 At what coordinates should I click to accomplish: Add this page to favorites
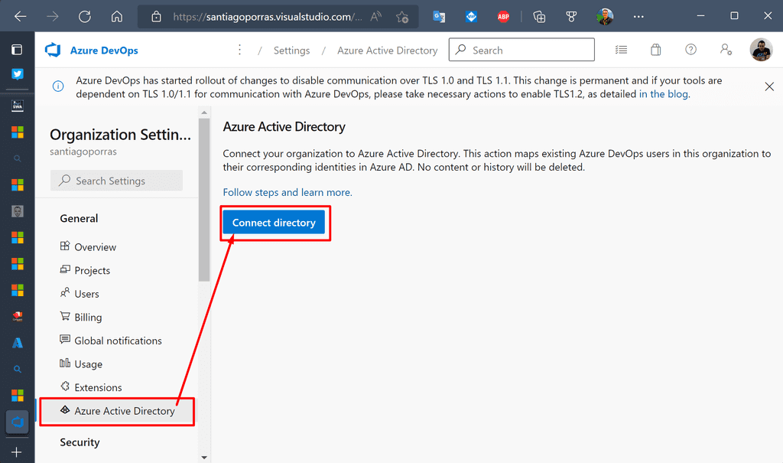pos(402,17)
